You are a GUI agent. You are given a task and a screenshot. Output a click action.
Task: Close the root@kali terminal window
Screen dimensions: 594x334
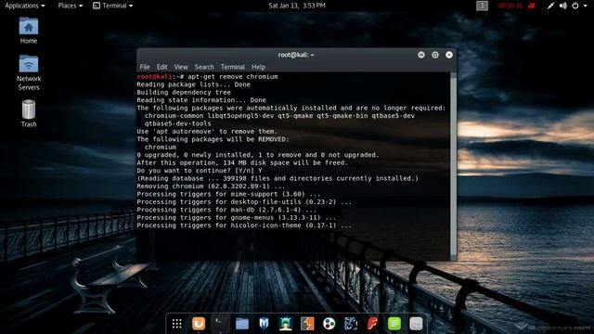(x=449, y=55)
